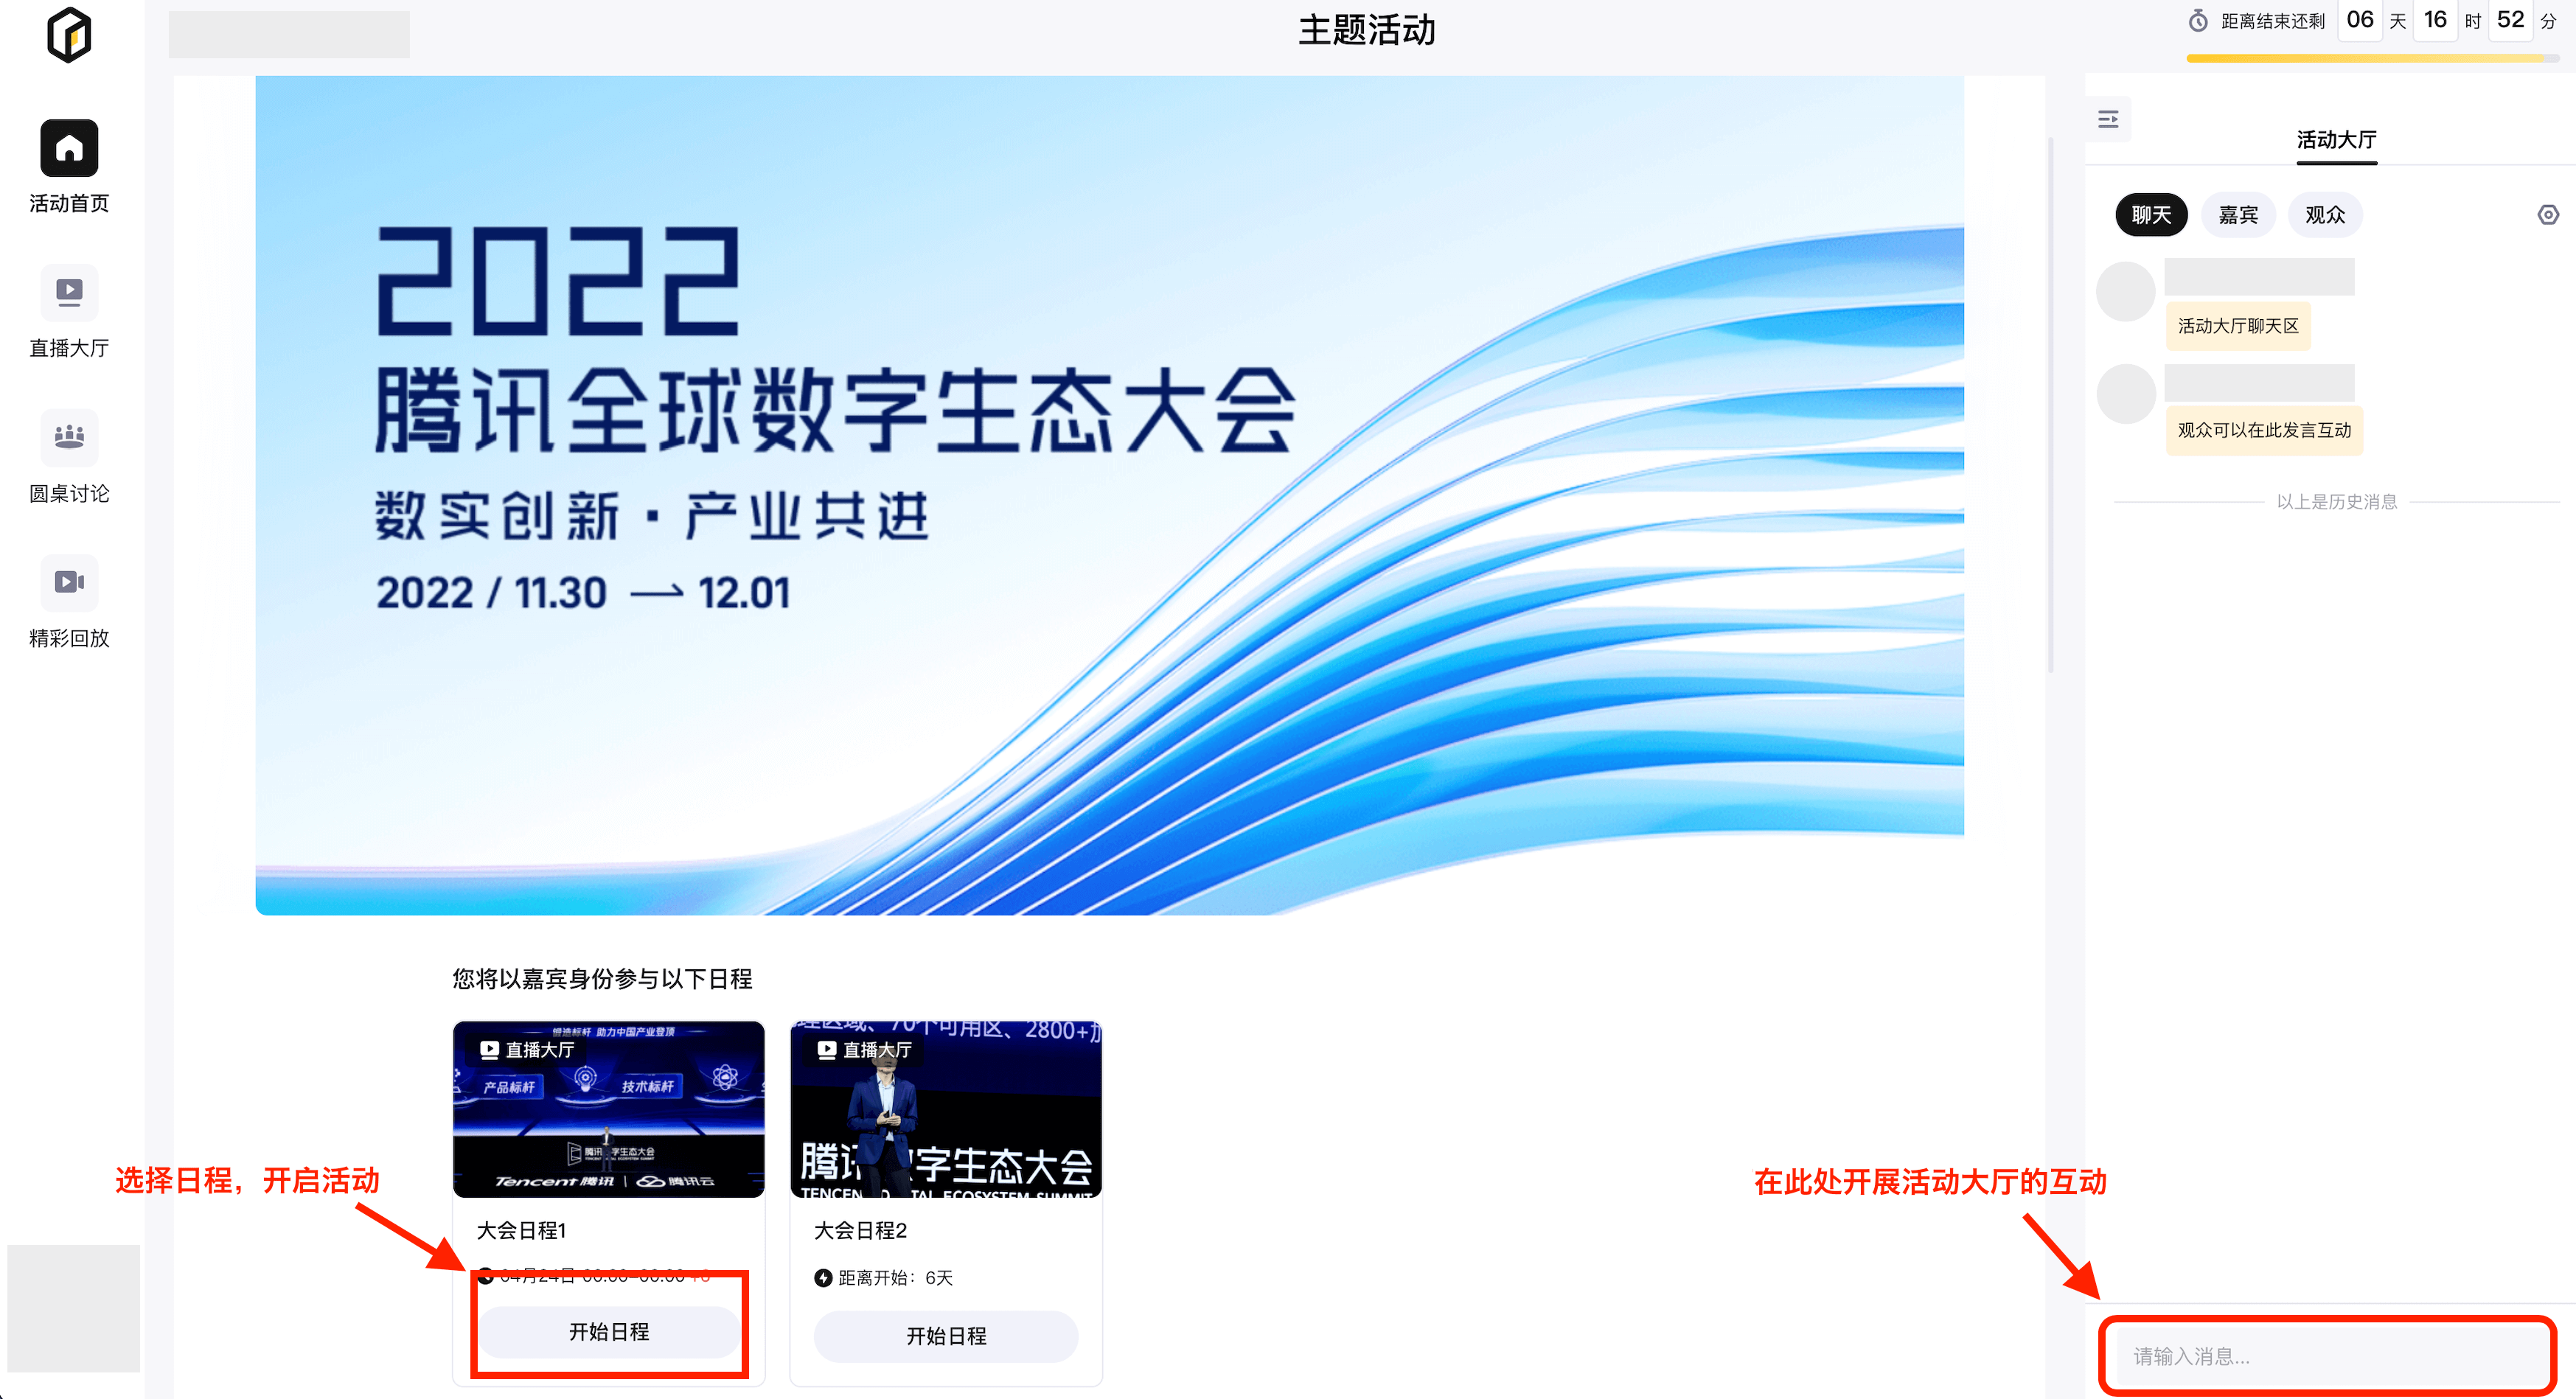Click lightning icon beside 距离开始
The height and width of the screenshot is (1399, 2576).
pos(823,1277)
